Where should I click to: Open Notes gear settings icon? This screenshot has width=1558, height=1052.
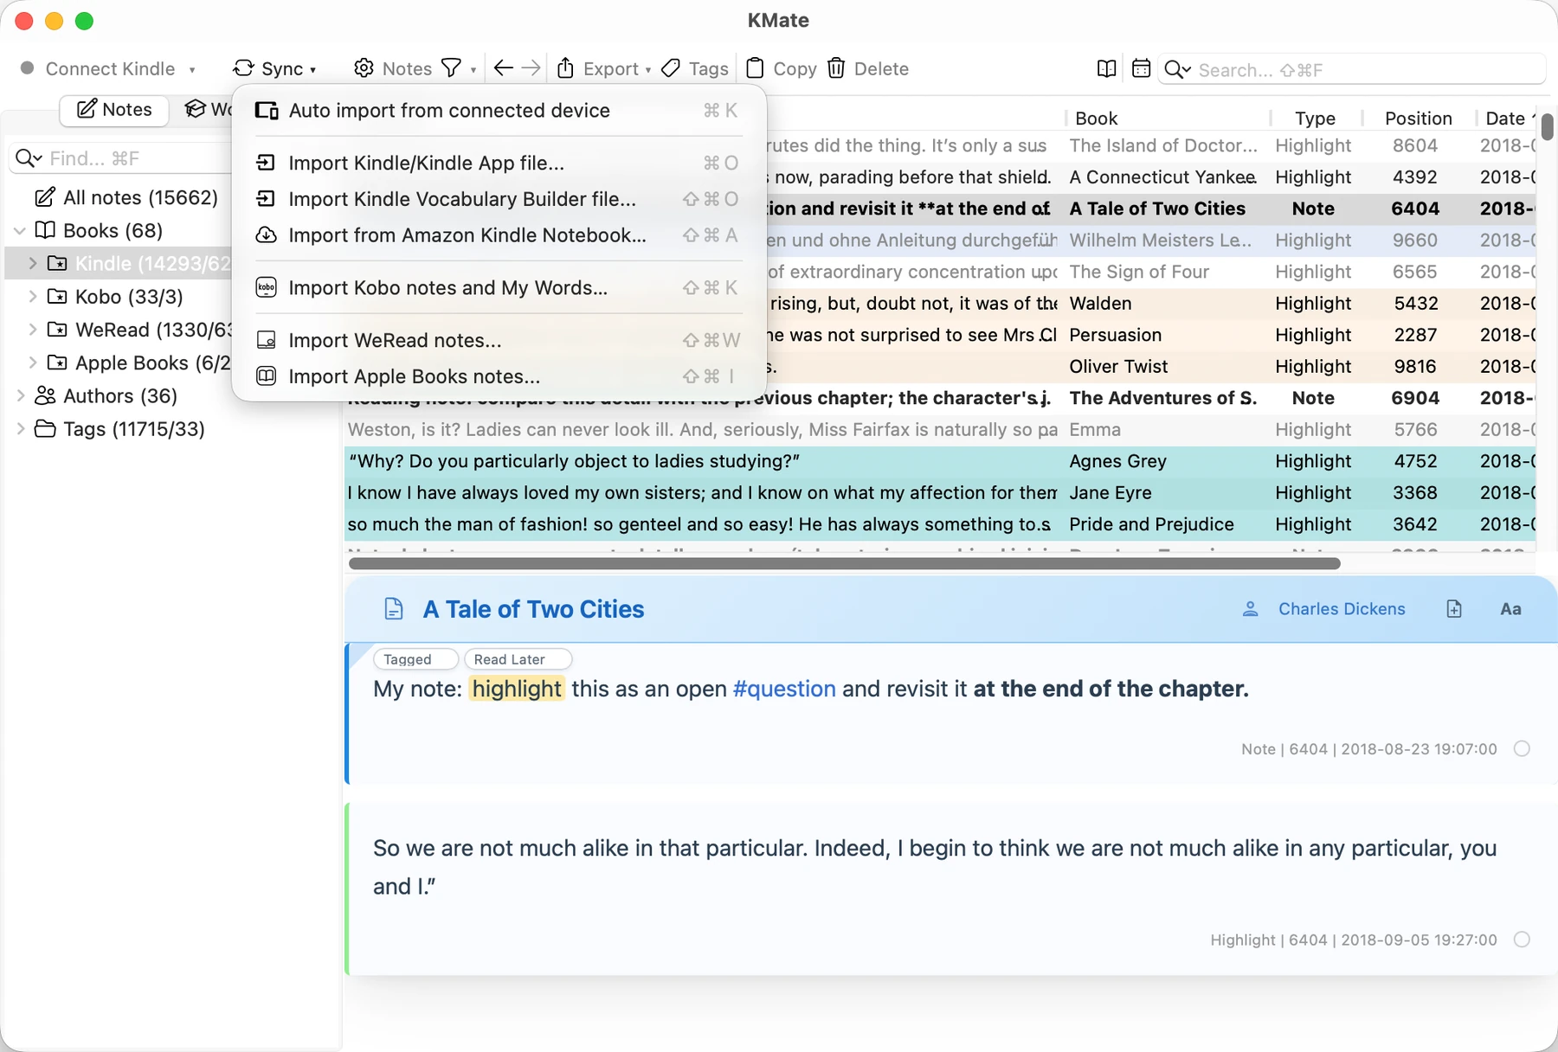coord(364,68)
